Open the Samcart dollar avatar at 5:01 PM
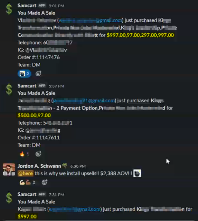Viewport: 198px width, 221px height. pyautogui.click(x=9, y=9)
